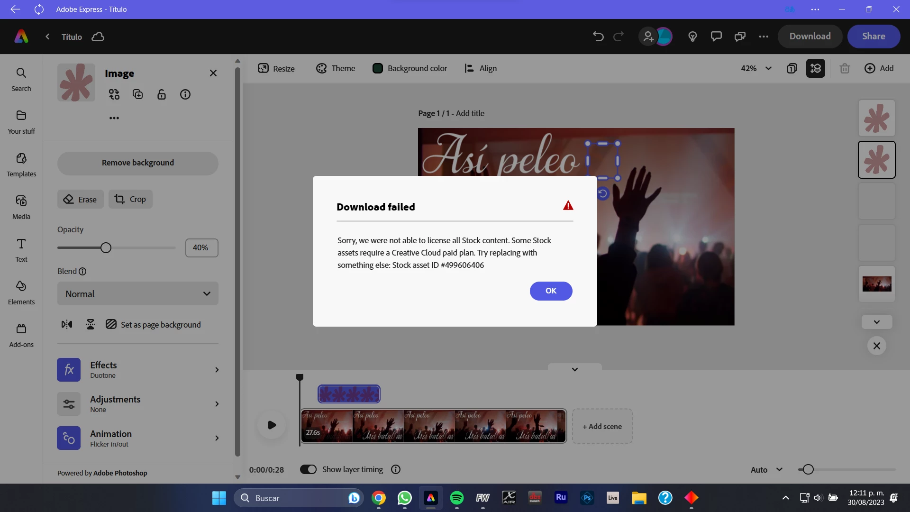Open the Add-ons sidebar panel
This screenshot has width=910, height=512.
[x=21, y=335]
